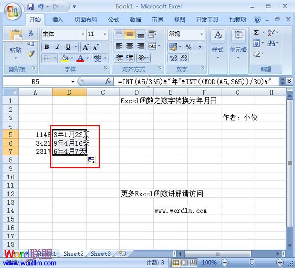Click in the formula bar input

point(196,82)
